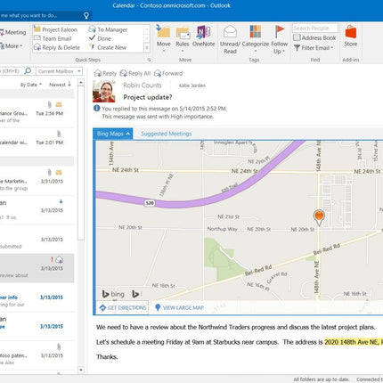Open the Address Book

(314, 37)
